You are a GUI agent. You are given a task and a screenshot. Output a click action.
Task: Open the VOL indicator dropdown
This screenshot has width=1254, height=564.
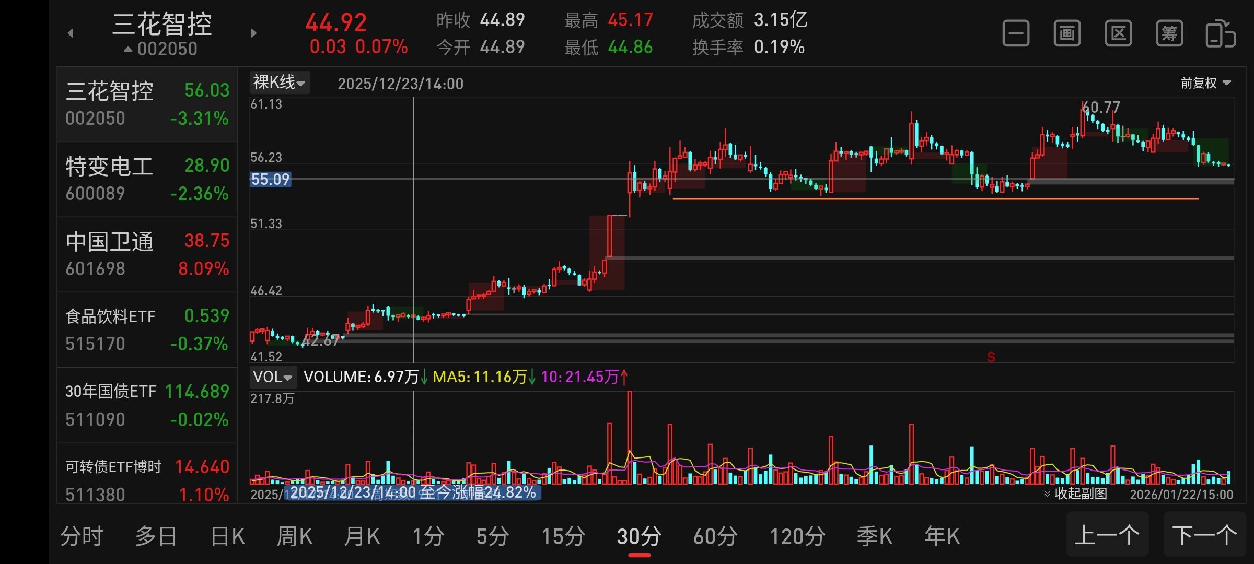pyautogui.click(x=272, y=377)
